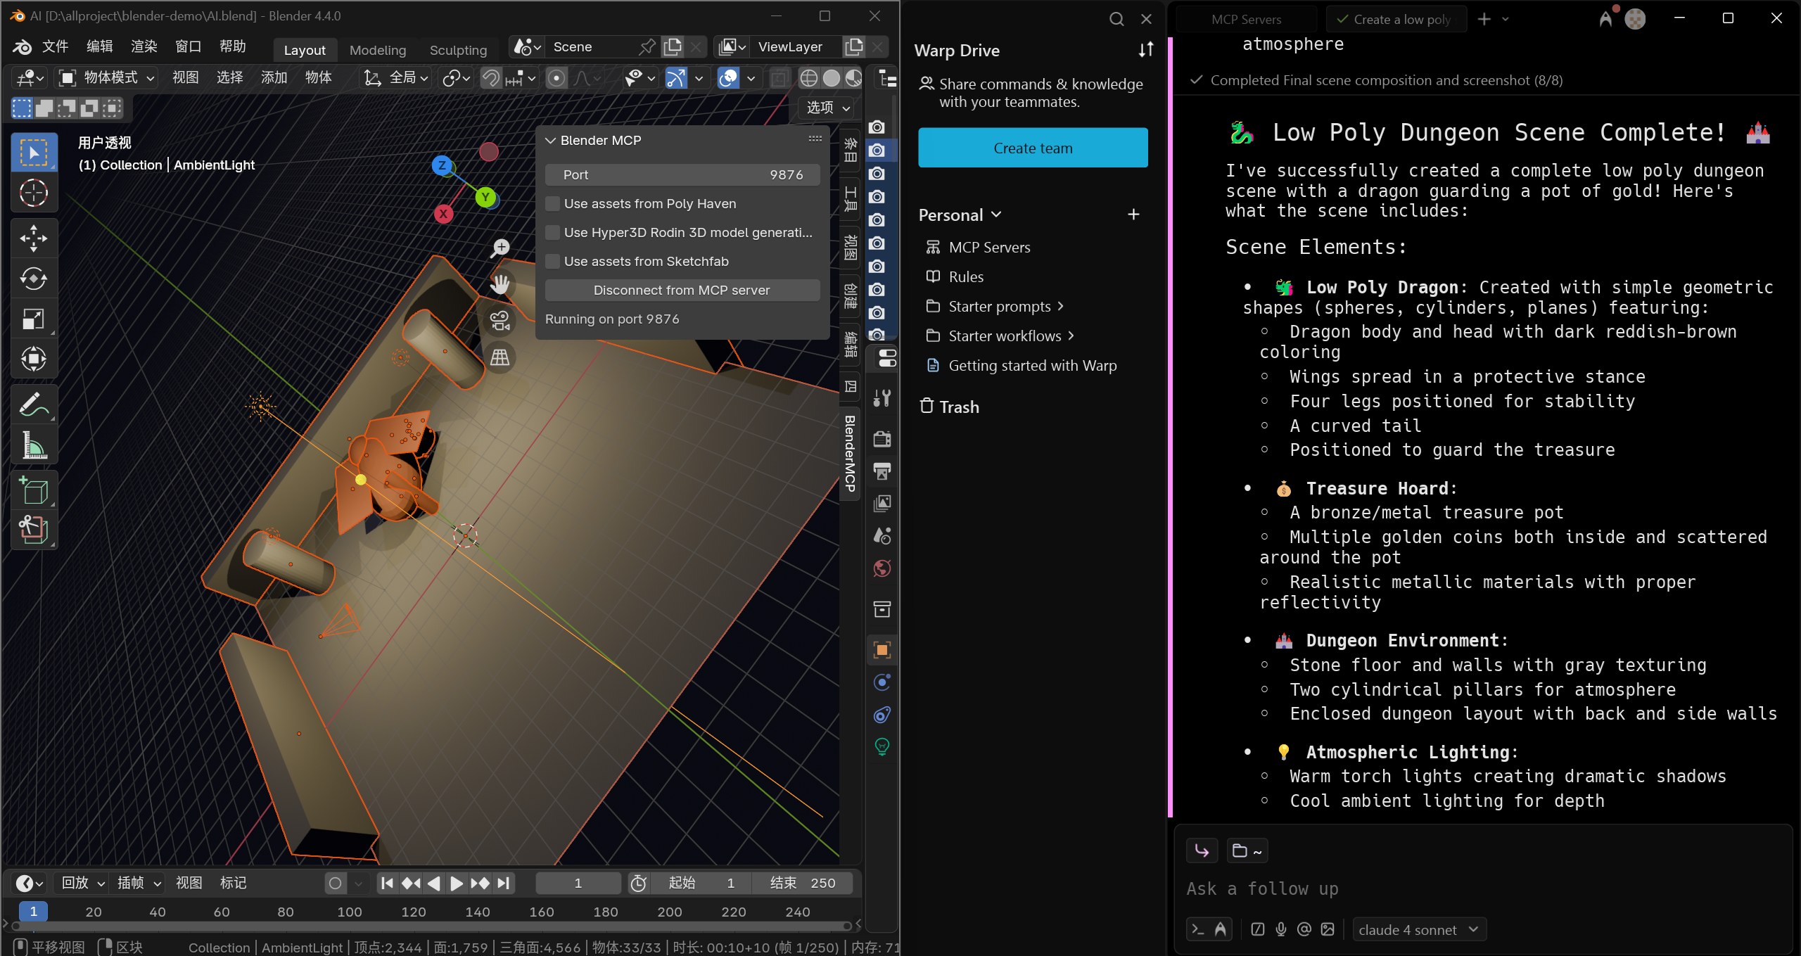The image size is (1801, 956).
Task: Click the pan hand gizmo in viewport
Action: point(500,284)
